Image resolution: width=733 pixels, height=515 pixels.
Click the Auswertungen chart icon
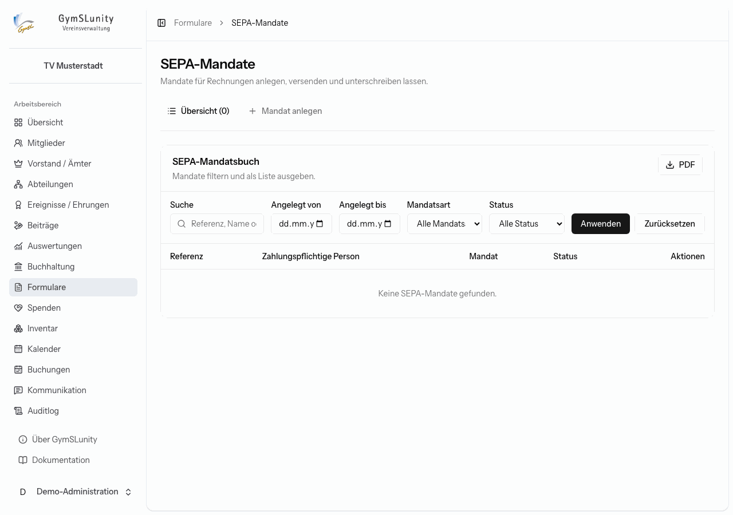18,246
